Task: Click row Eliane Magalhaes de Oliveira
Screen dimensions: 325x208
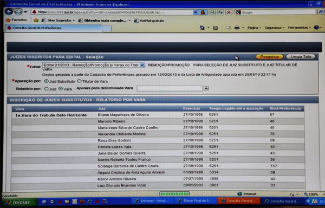Action: 158,115
